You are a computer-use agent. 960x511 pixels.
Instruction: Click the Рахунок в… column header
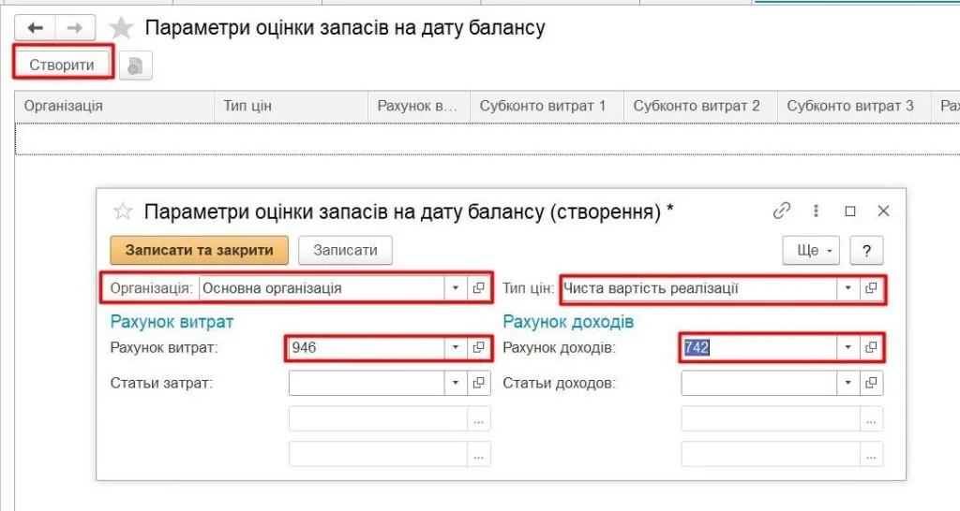point(419,106)
